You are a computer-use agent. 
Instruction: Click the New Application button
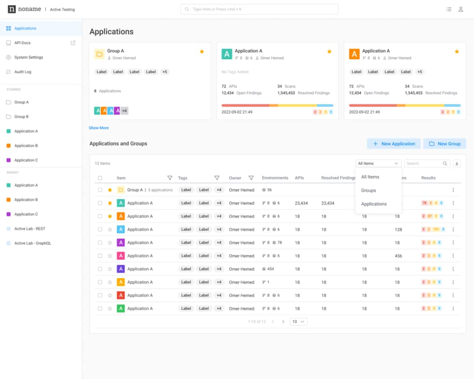pos(394,144)
